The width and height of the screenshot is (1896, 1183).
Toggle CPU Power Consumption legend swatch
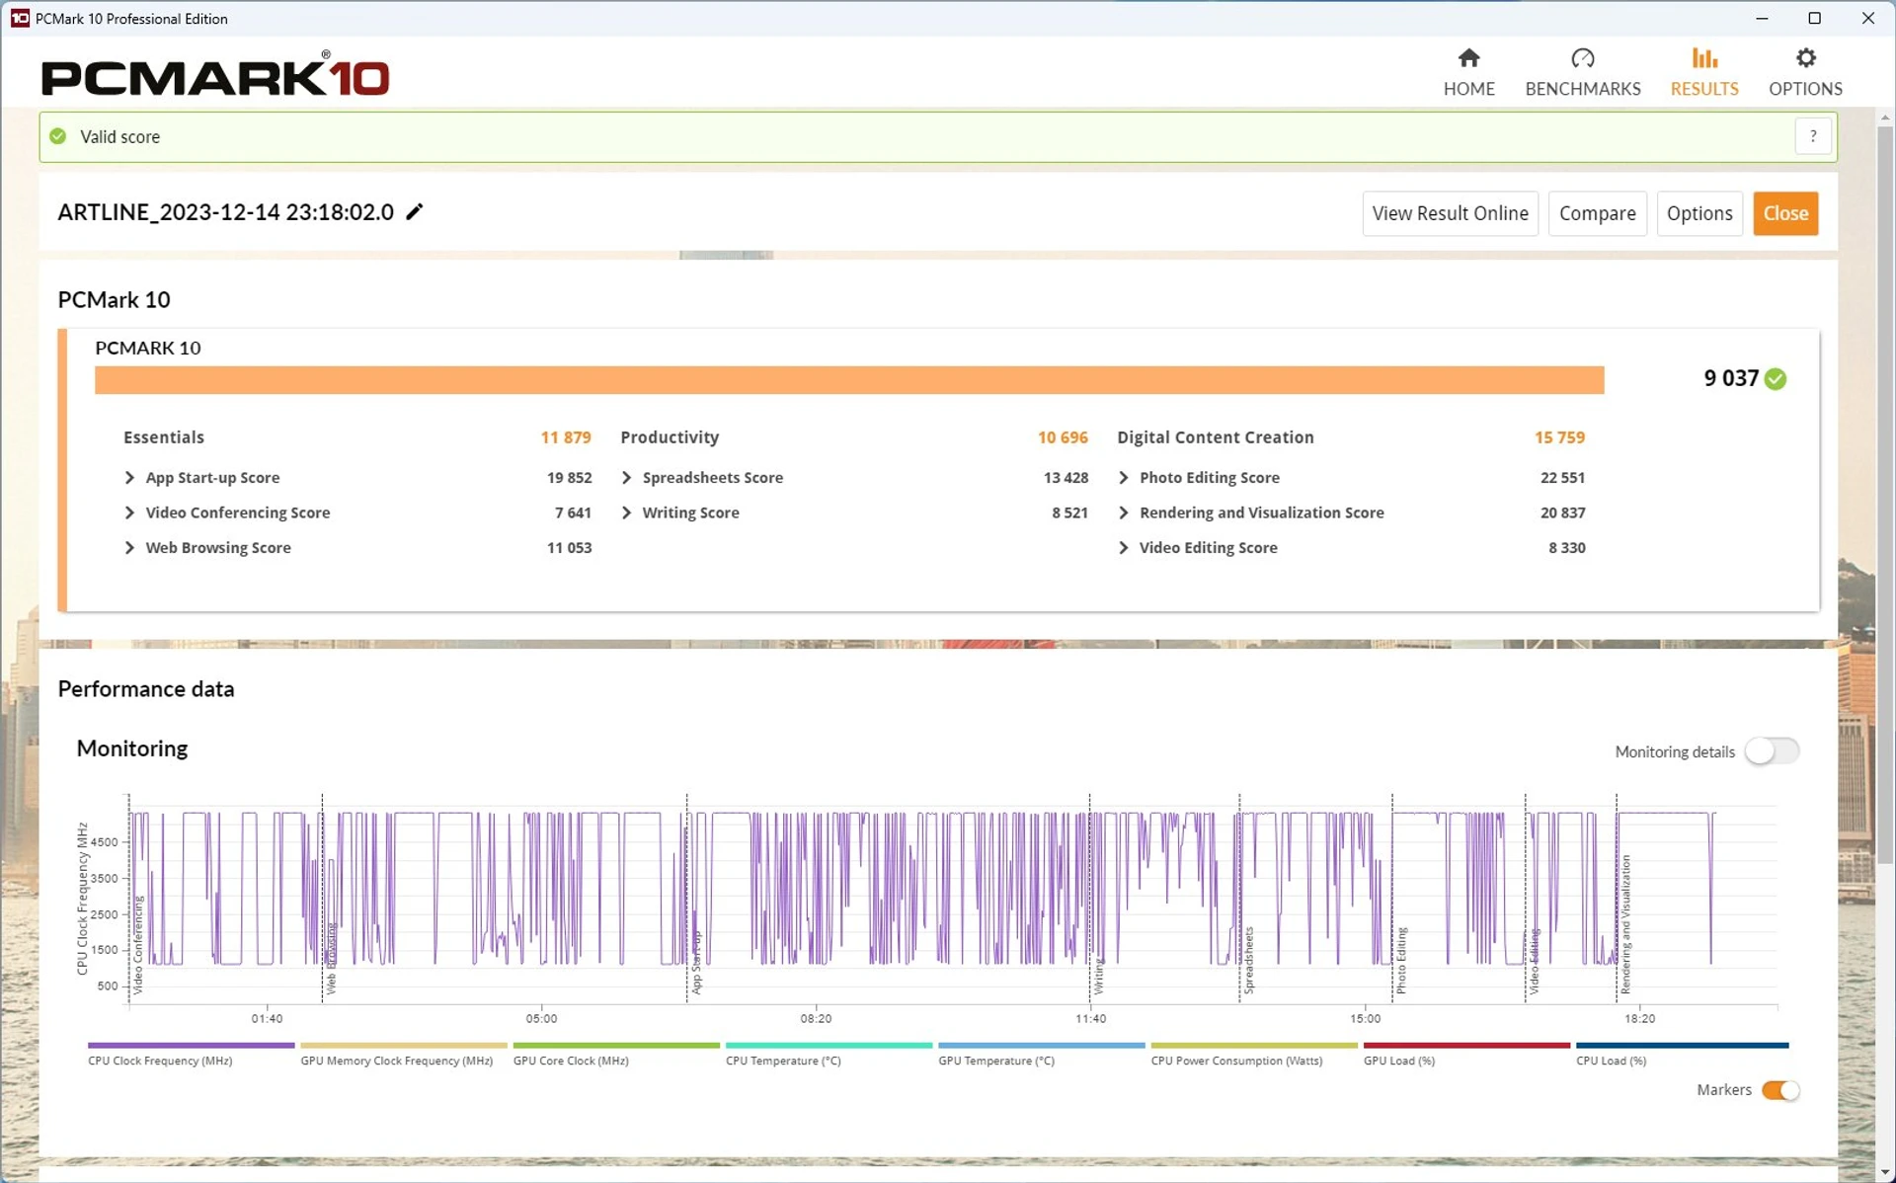coord(1254,1045)
